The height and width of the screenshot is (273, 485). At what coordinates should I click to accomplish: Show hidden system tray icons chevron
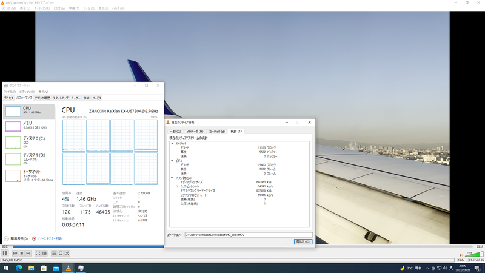[x=427, y=268]
